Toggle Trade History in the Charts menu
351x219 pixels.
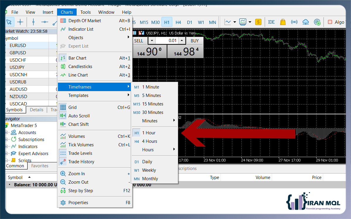click(x=95, y=162)
